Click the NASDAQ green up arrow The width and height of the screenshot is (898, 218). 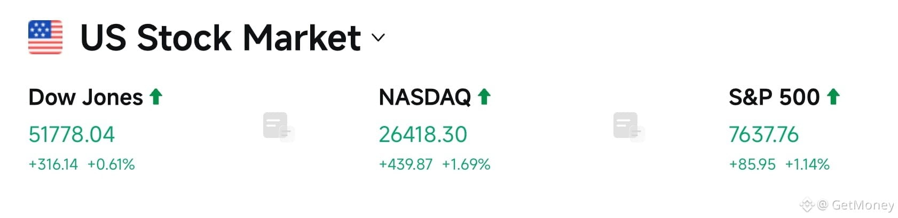point(484,97)
